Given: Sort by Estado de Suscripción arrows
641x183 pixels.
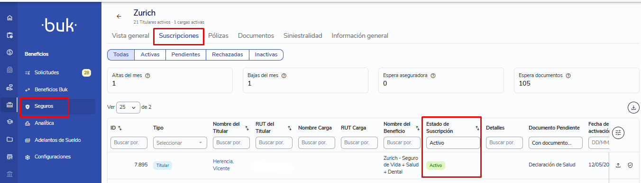Looking at the screenshot, I should [x=477, y=128].
